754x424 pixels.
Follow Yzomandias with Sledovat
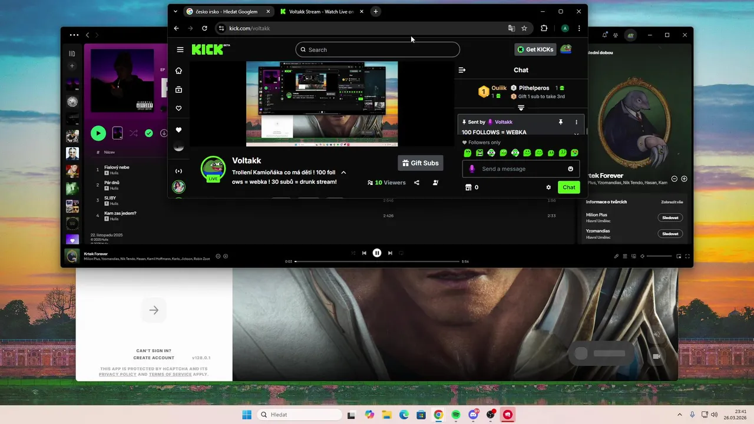pos(670,234)
